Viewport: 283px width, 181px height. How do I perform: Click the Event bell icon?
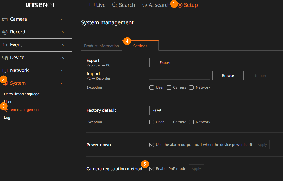(5, 45)
